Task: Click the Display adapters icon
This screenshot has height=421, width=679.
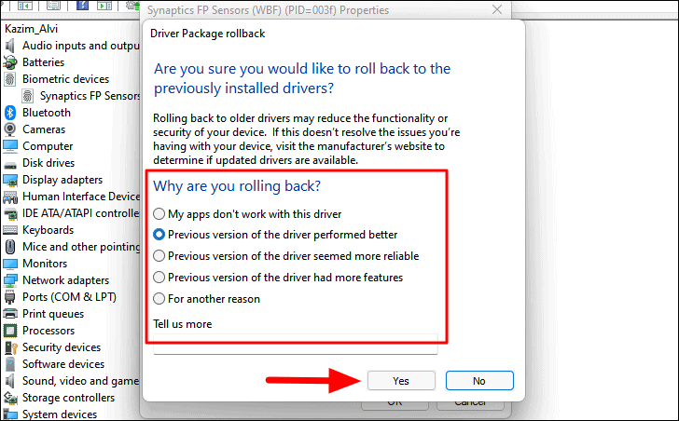Action: point(10,180)
